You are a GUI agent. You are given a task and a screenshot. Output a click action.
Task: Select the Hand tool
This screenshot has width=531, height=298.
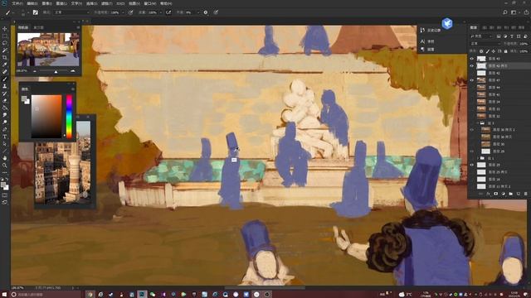[x=5, y=158]
